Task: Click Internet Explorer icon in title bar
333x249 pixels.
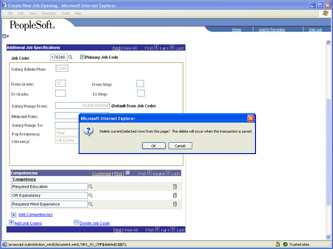Action: [5, 5]
